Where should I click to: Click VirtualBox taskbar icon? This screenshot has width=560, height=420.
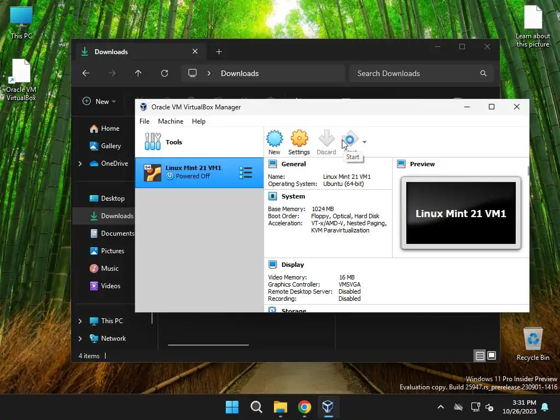click(x=328, y=407)
